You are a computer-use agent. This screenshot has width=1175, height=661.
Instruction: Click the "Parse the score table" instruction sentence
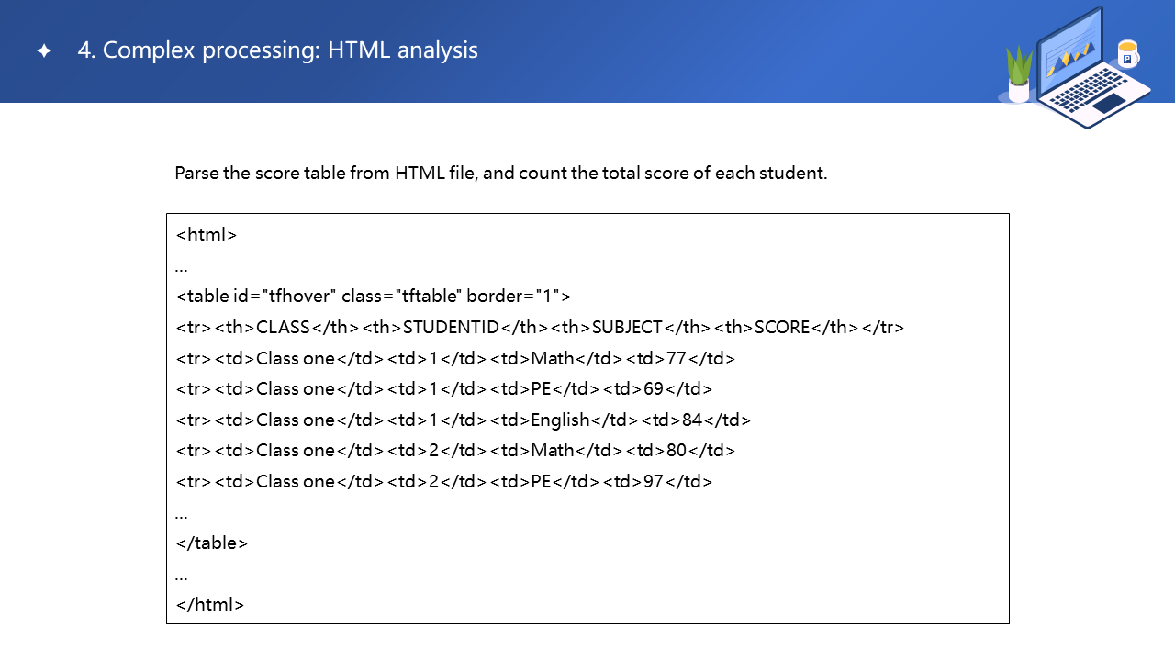click(500, 174)
